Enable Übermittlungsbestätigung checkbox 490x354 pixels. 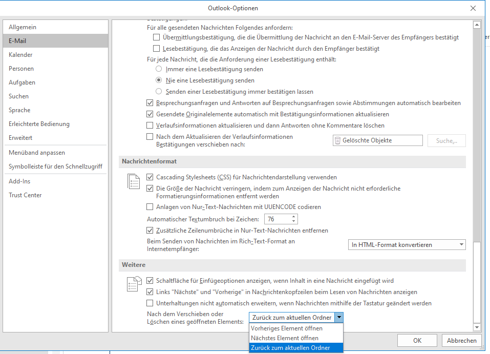click(156, 37)
